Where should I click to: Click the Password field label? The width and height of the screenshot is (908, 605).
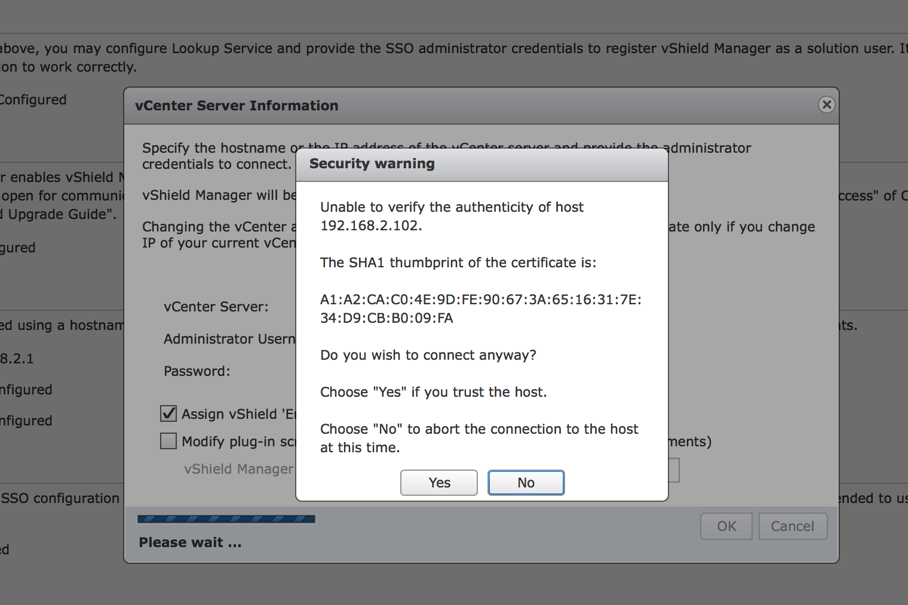(197, 371)
